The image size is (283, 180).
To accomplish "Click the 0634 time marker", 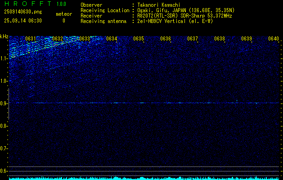I will pyautogui.click(x=112, y=39).
